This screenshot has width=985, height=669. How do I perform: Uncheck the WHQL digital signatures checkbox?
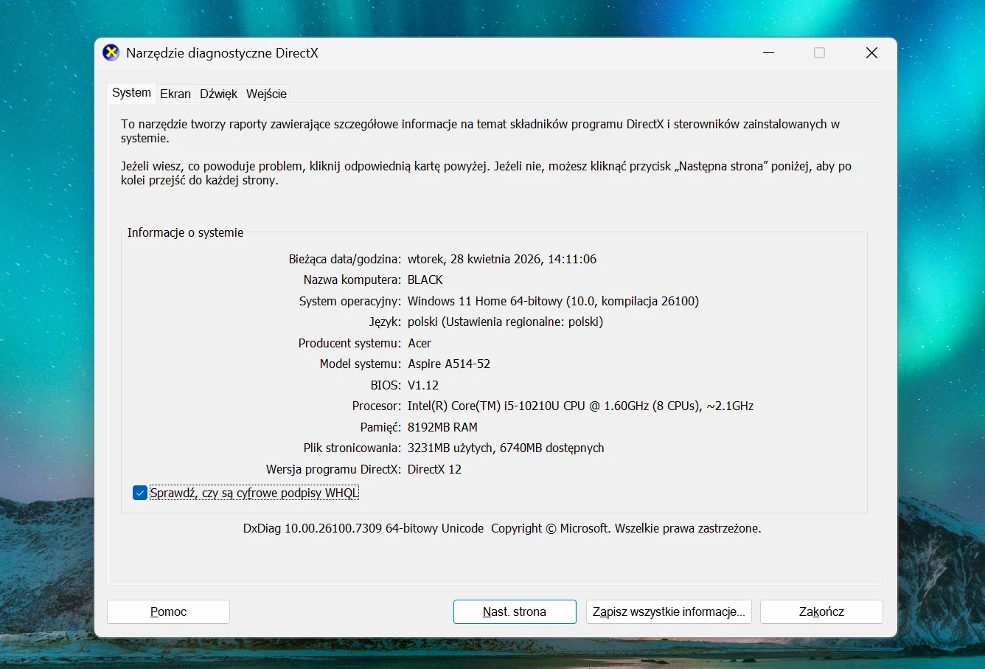pyautogui.click(x=140, y=493)
